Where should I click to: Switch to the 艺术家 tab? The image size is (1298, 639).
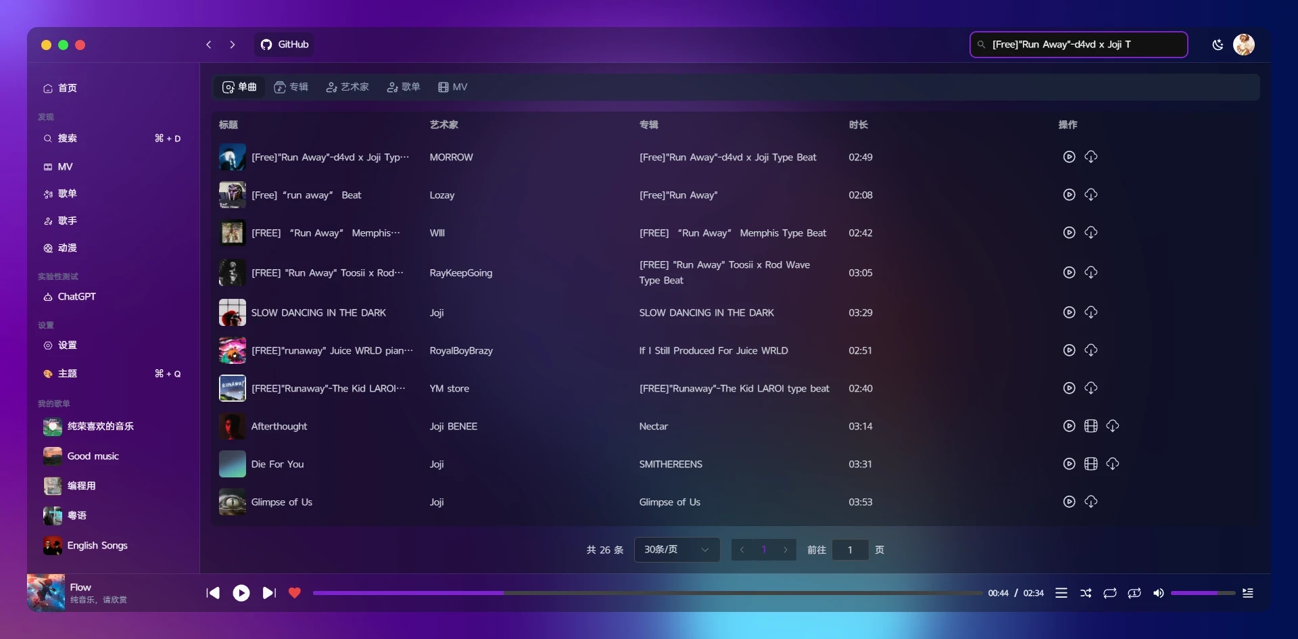[x=347, y=87]
